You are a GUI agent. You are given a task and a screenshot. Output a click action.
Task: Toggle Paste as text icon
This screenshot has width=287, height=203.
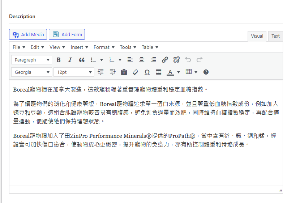(124, 72)
